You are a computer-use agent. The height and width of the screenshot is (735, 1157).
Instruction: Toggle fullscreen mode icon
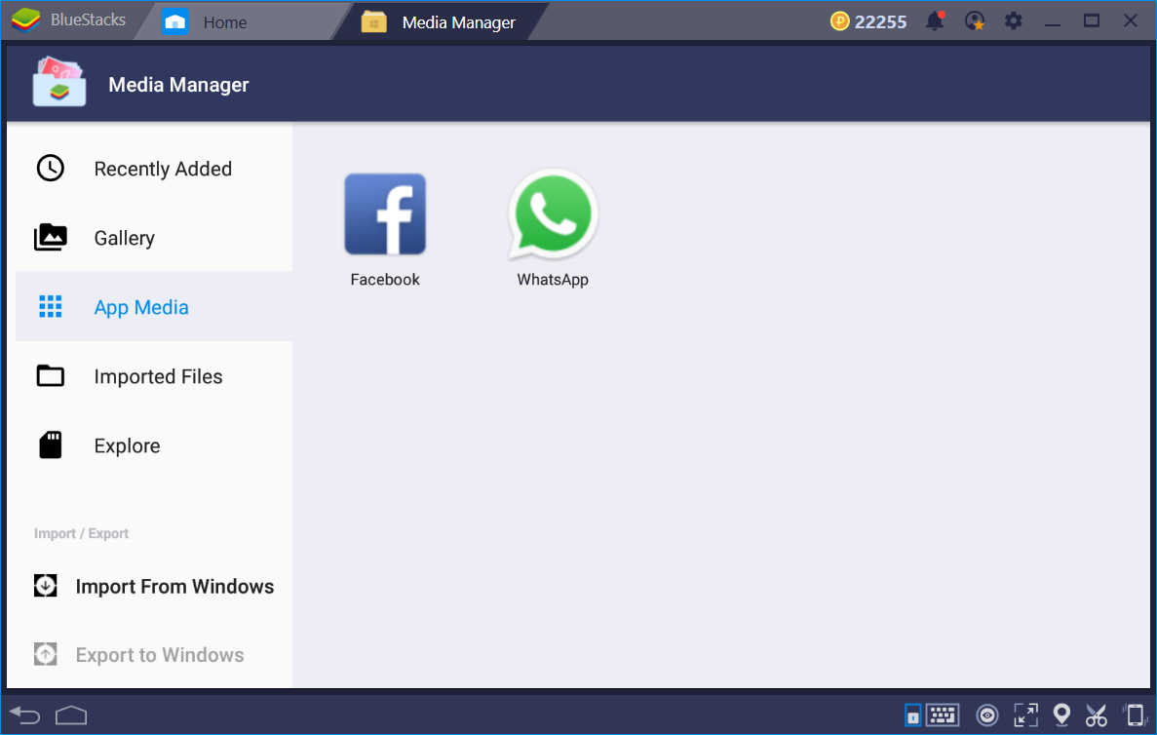1025,716
